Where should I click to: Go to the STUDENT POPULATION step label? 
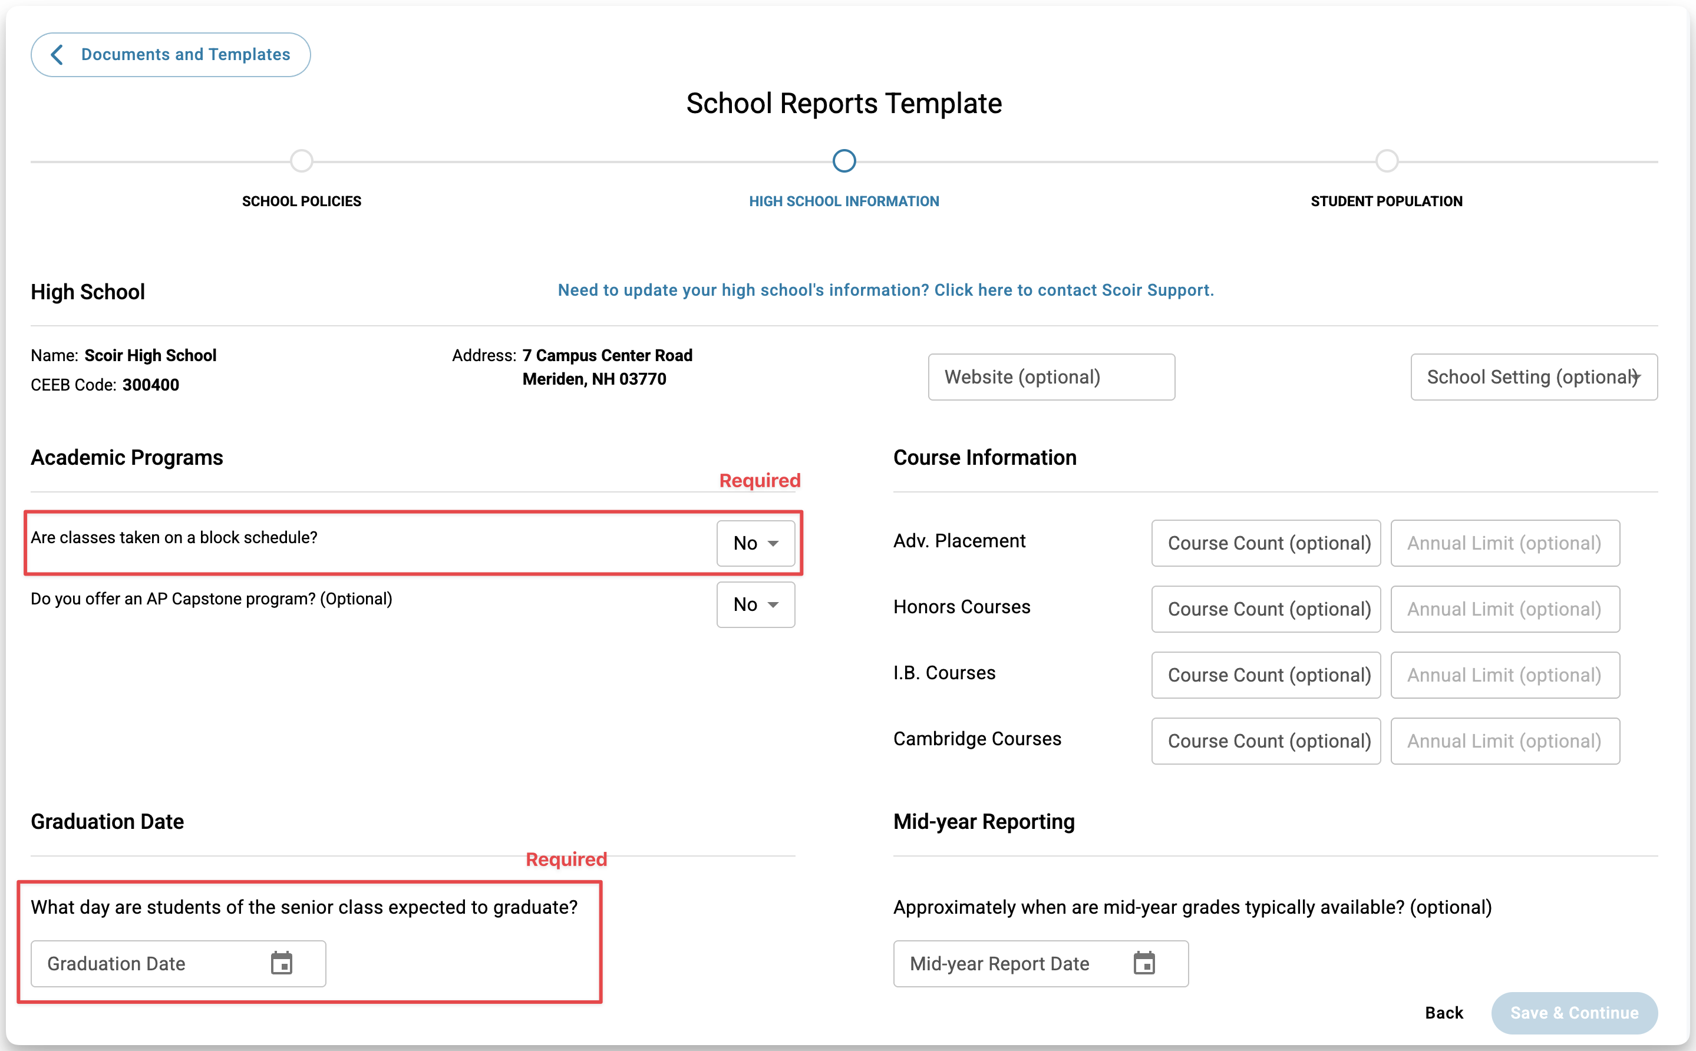[1387, 201]
